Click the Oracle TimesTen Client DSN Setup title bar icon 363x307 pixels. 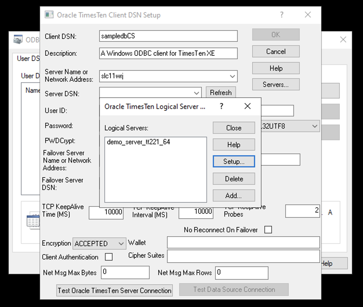[x=49, y=14]
